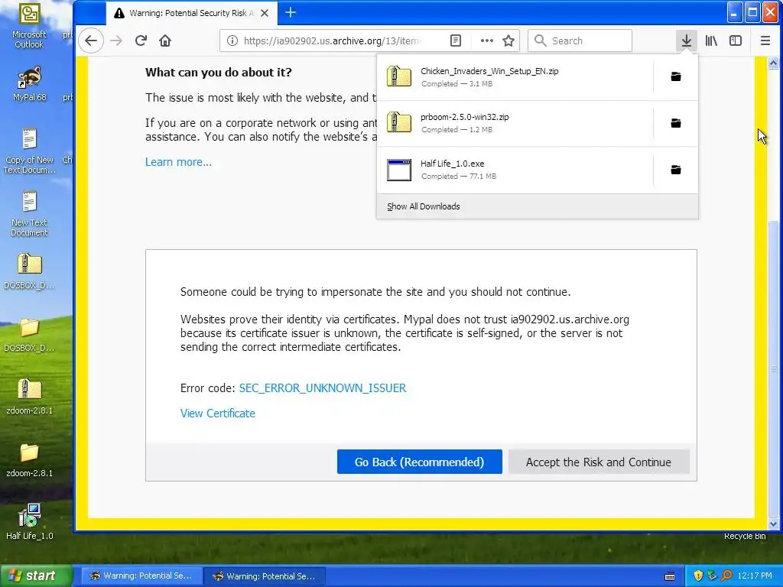Select New Text Document desktop icon

pos(30,214)
